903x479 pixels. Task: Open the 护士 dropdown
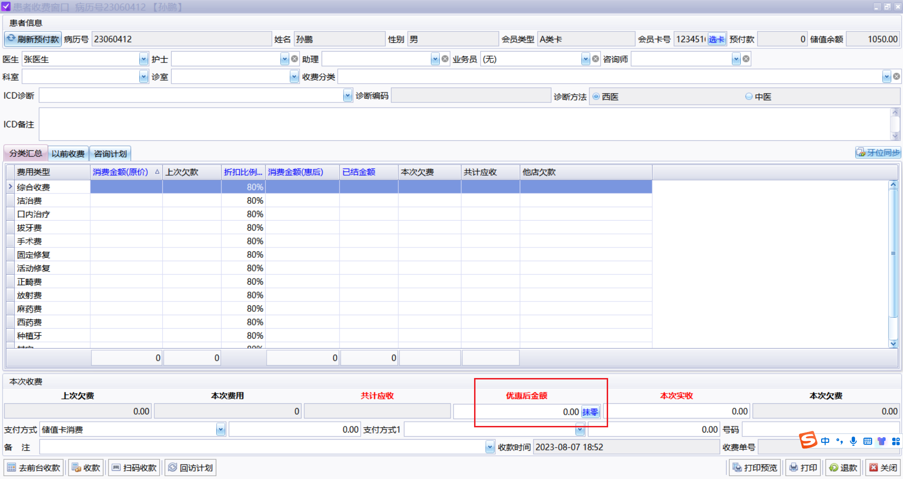click(285, 59)
